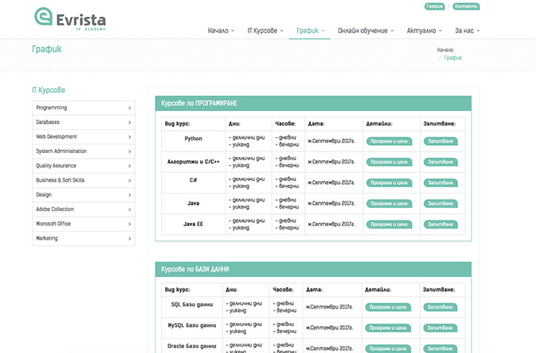Click the Курсове по БАЗИ ДАННИ section header

pos(313,270)
